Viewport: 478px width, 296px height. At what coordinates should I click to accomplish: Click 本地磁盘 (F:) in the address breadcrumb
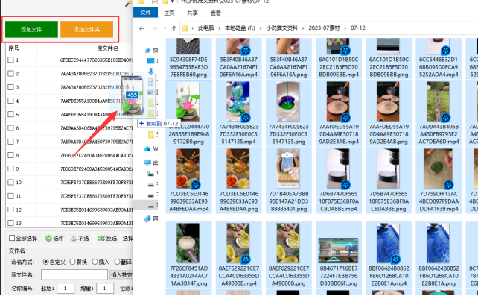pyautogui.click(x=240, y=28)
